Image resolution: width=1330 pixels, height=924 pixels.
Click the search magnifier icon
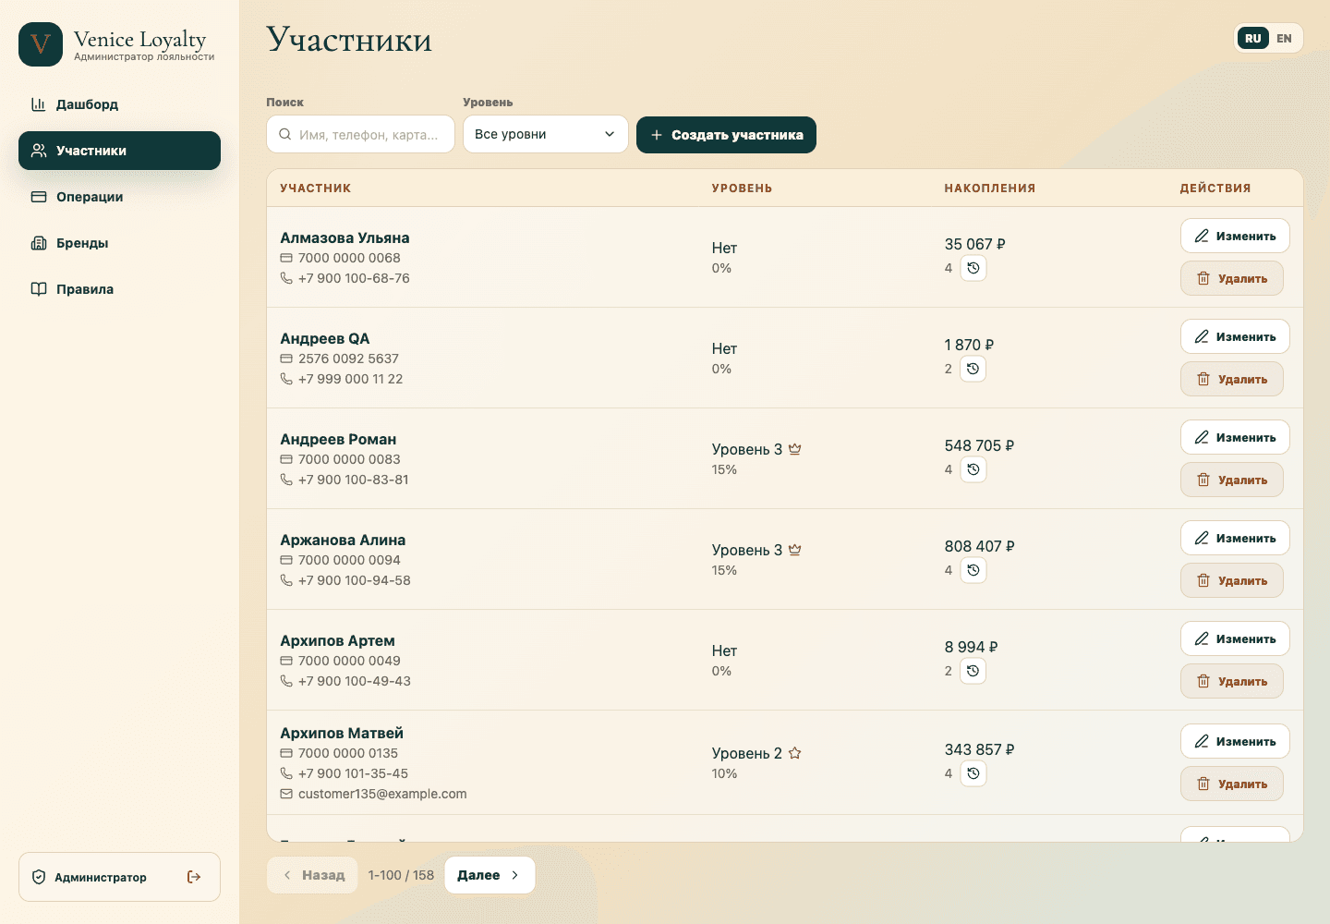tap(284, 134)
